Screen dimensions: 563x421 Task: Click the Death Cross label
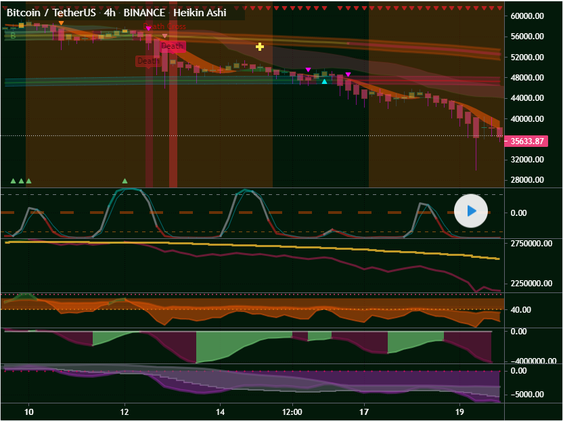(164, 26)
